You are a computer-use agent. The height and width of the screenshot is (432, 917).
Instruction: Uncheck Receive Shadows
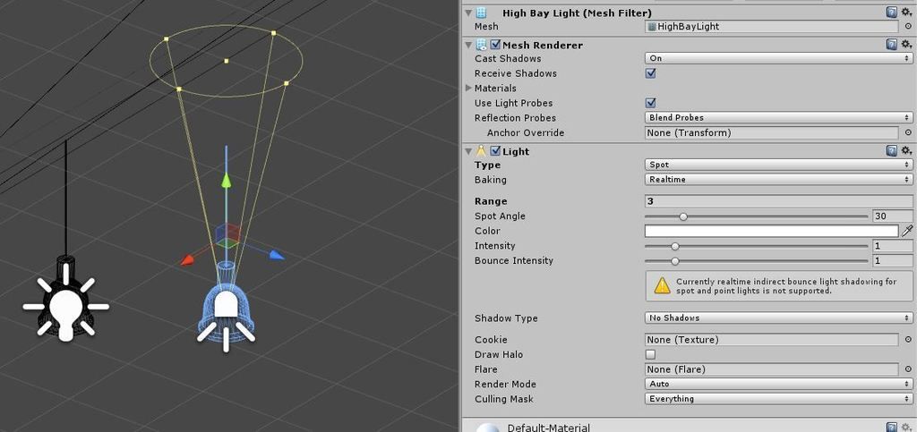pyautogui.click(x=650, y=73)
